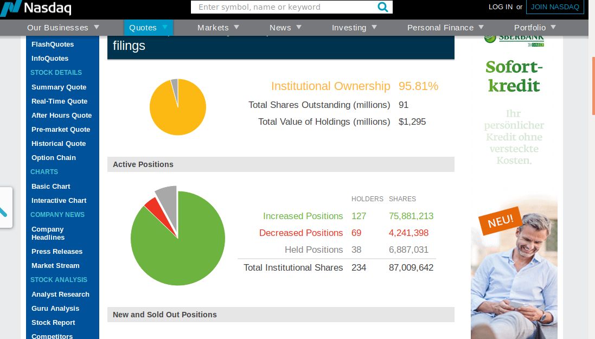This screenshot has height=339, width=595.
Task: Expand the Our Businesses dropdown arrow
Action: pyautogui.click(x=97, y=27)
